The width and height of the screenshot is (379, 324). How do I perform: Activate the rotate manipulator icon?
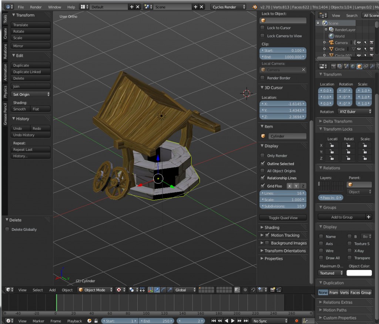point(163,290)
